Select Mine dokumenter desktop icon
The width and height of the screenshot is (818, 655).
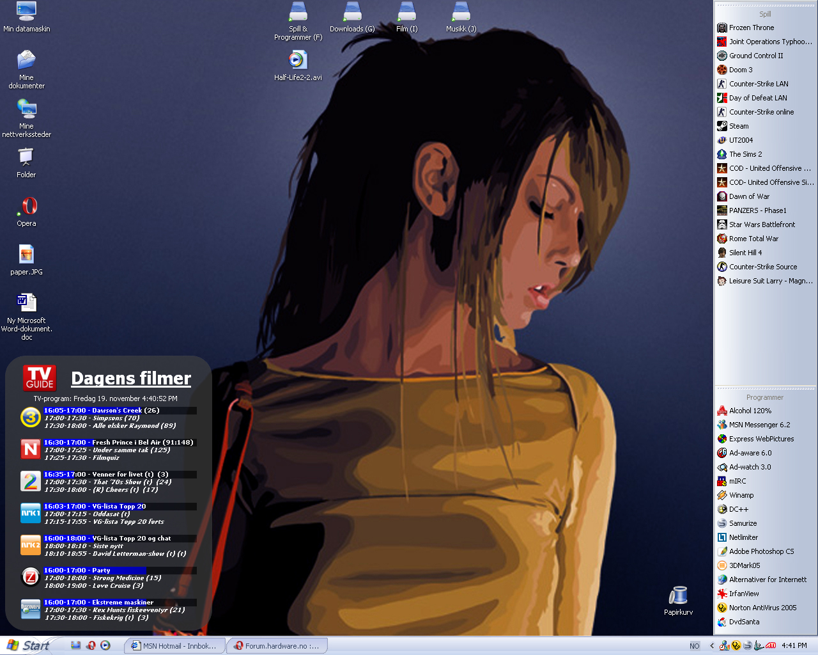point(26,70)
